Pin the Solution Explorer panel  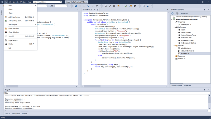coord(204,10)
